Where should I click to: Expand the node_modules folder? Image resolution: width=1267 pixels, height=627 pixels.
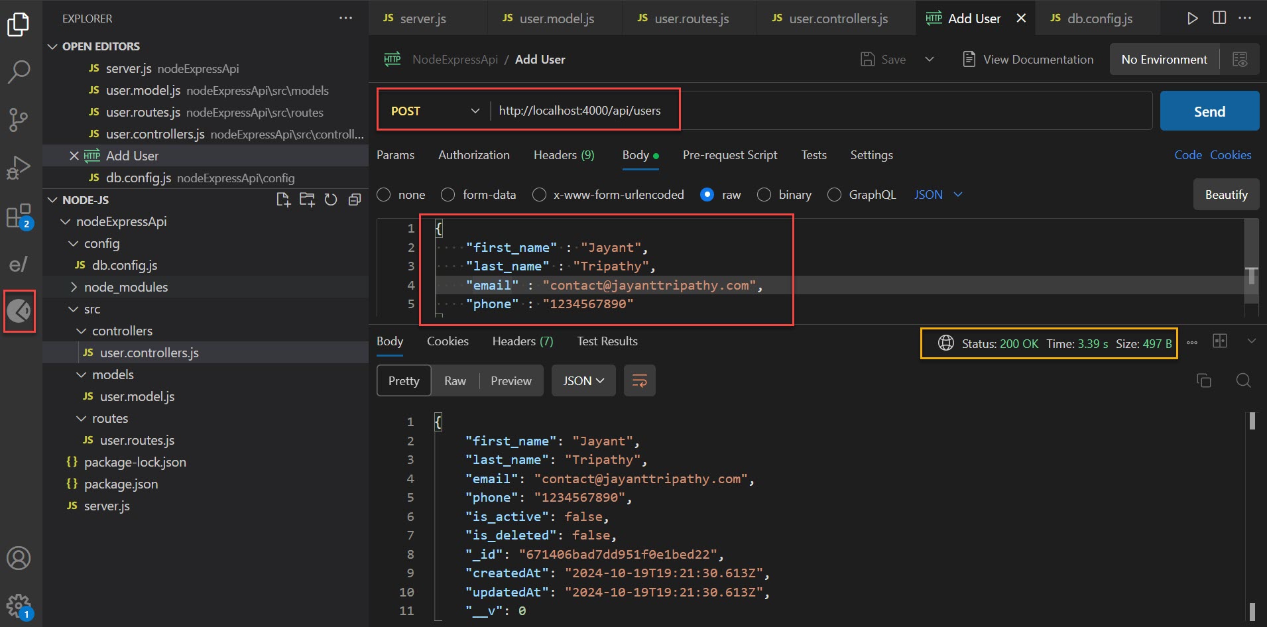click(125, 287)
